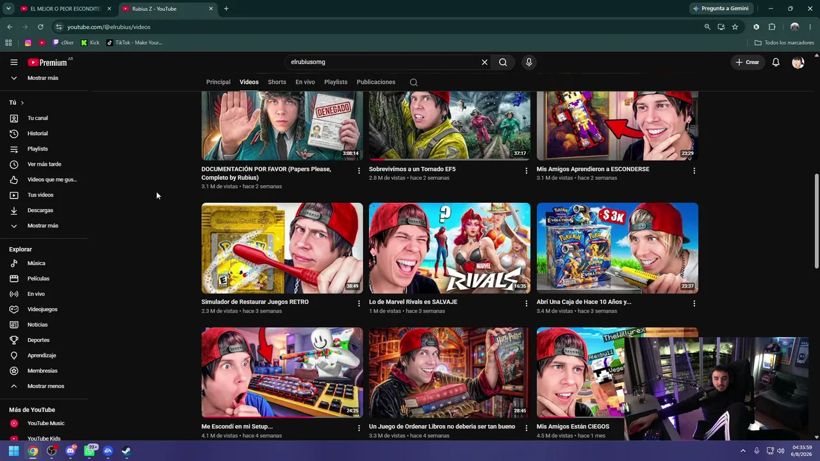Open the c0ker Twitch bookmark
Screen dimensions: 820x461
coord(63,43)
